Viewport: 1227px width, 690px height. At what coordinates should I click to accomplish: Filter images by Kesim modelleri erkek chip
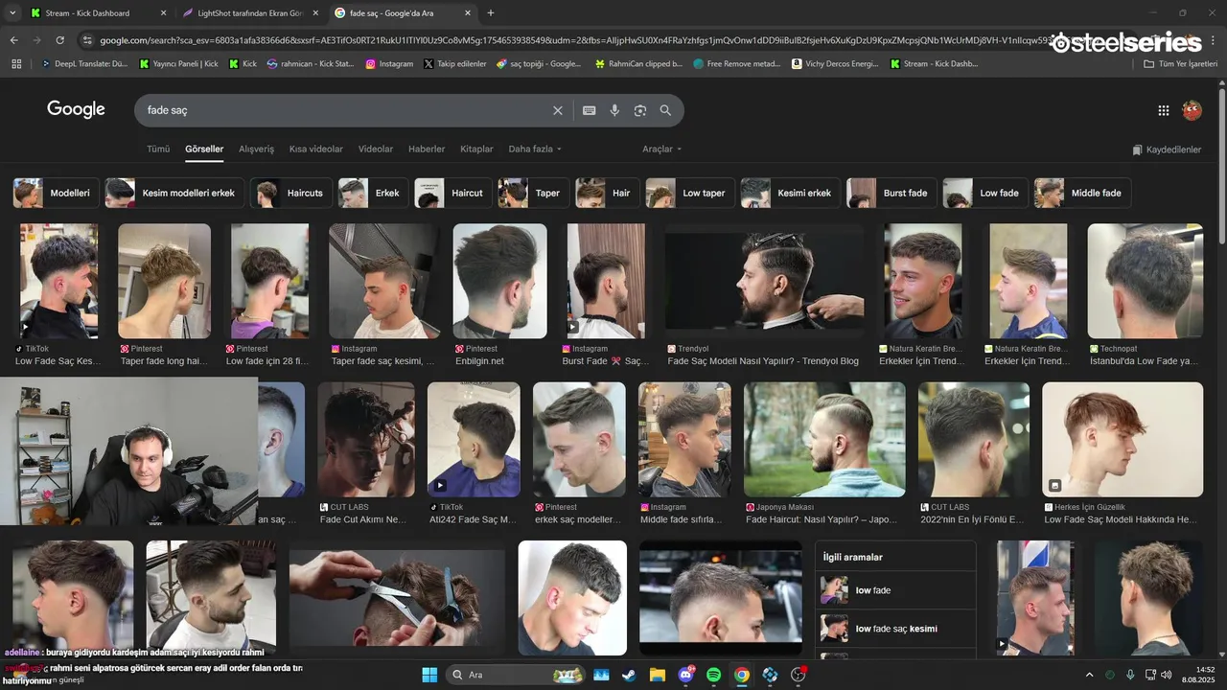click(x=174, y=193)
